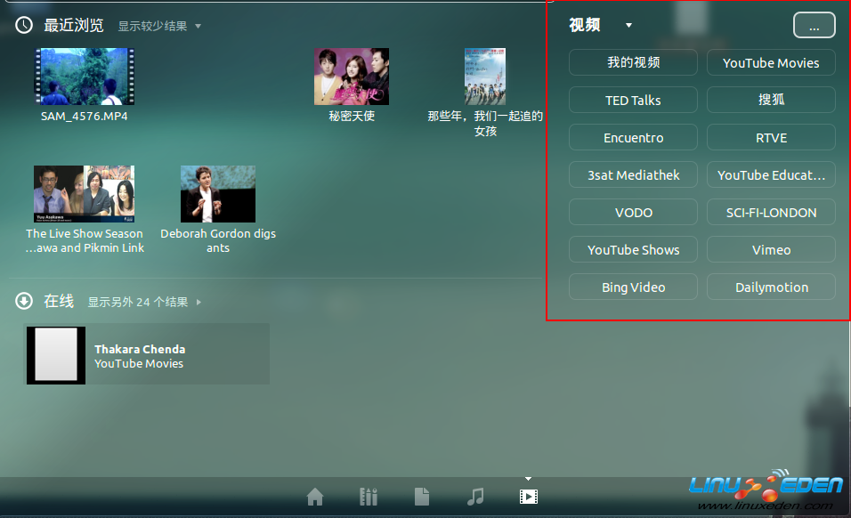Click the Bing Video filter button

point(633,287)
